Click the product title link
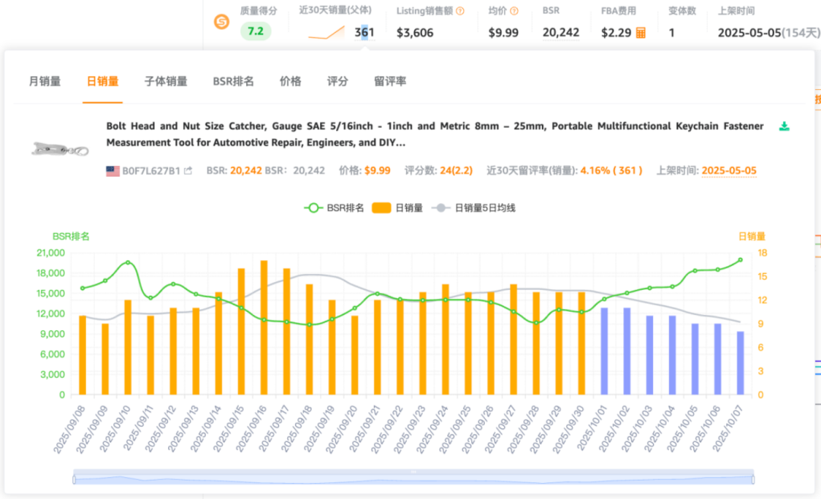This screenshot has width=821, height=499. [434, 134]
